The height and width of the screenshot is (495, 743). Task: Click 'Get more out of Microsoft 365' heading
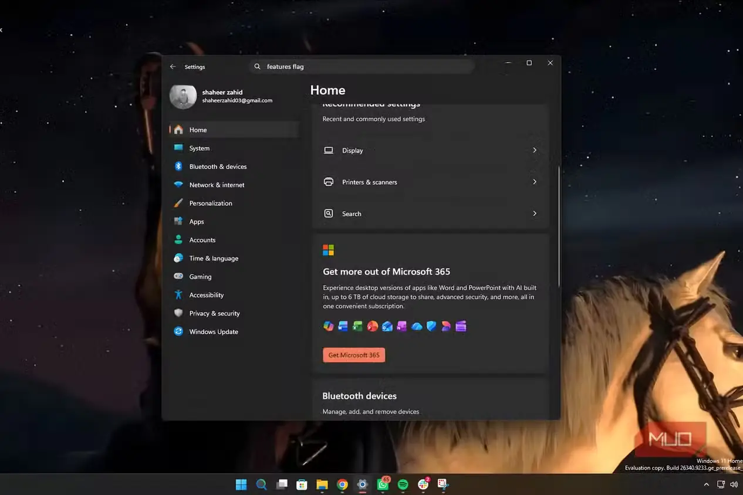pos(387,272)
